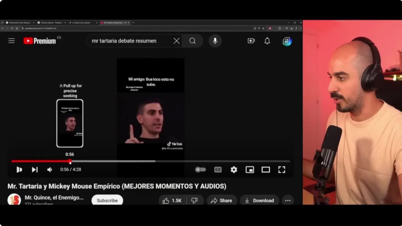Open YouTube notifications bell
This screenshot has height=226, width=402.
[267, 41]
